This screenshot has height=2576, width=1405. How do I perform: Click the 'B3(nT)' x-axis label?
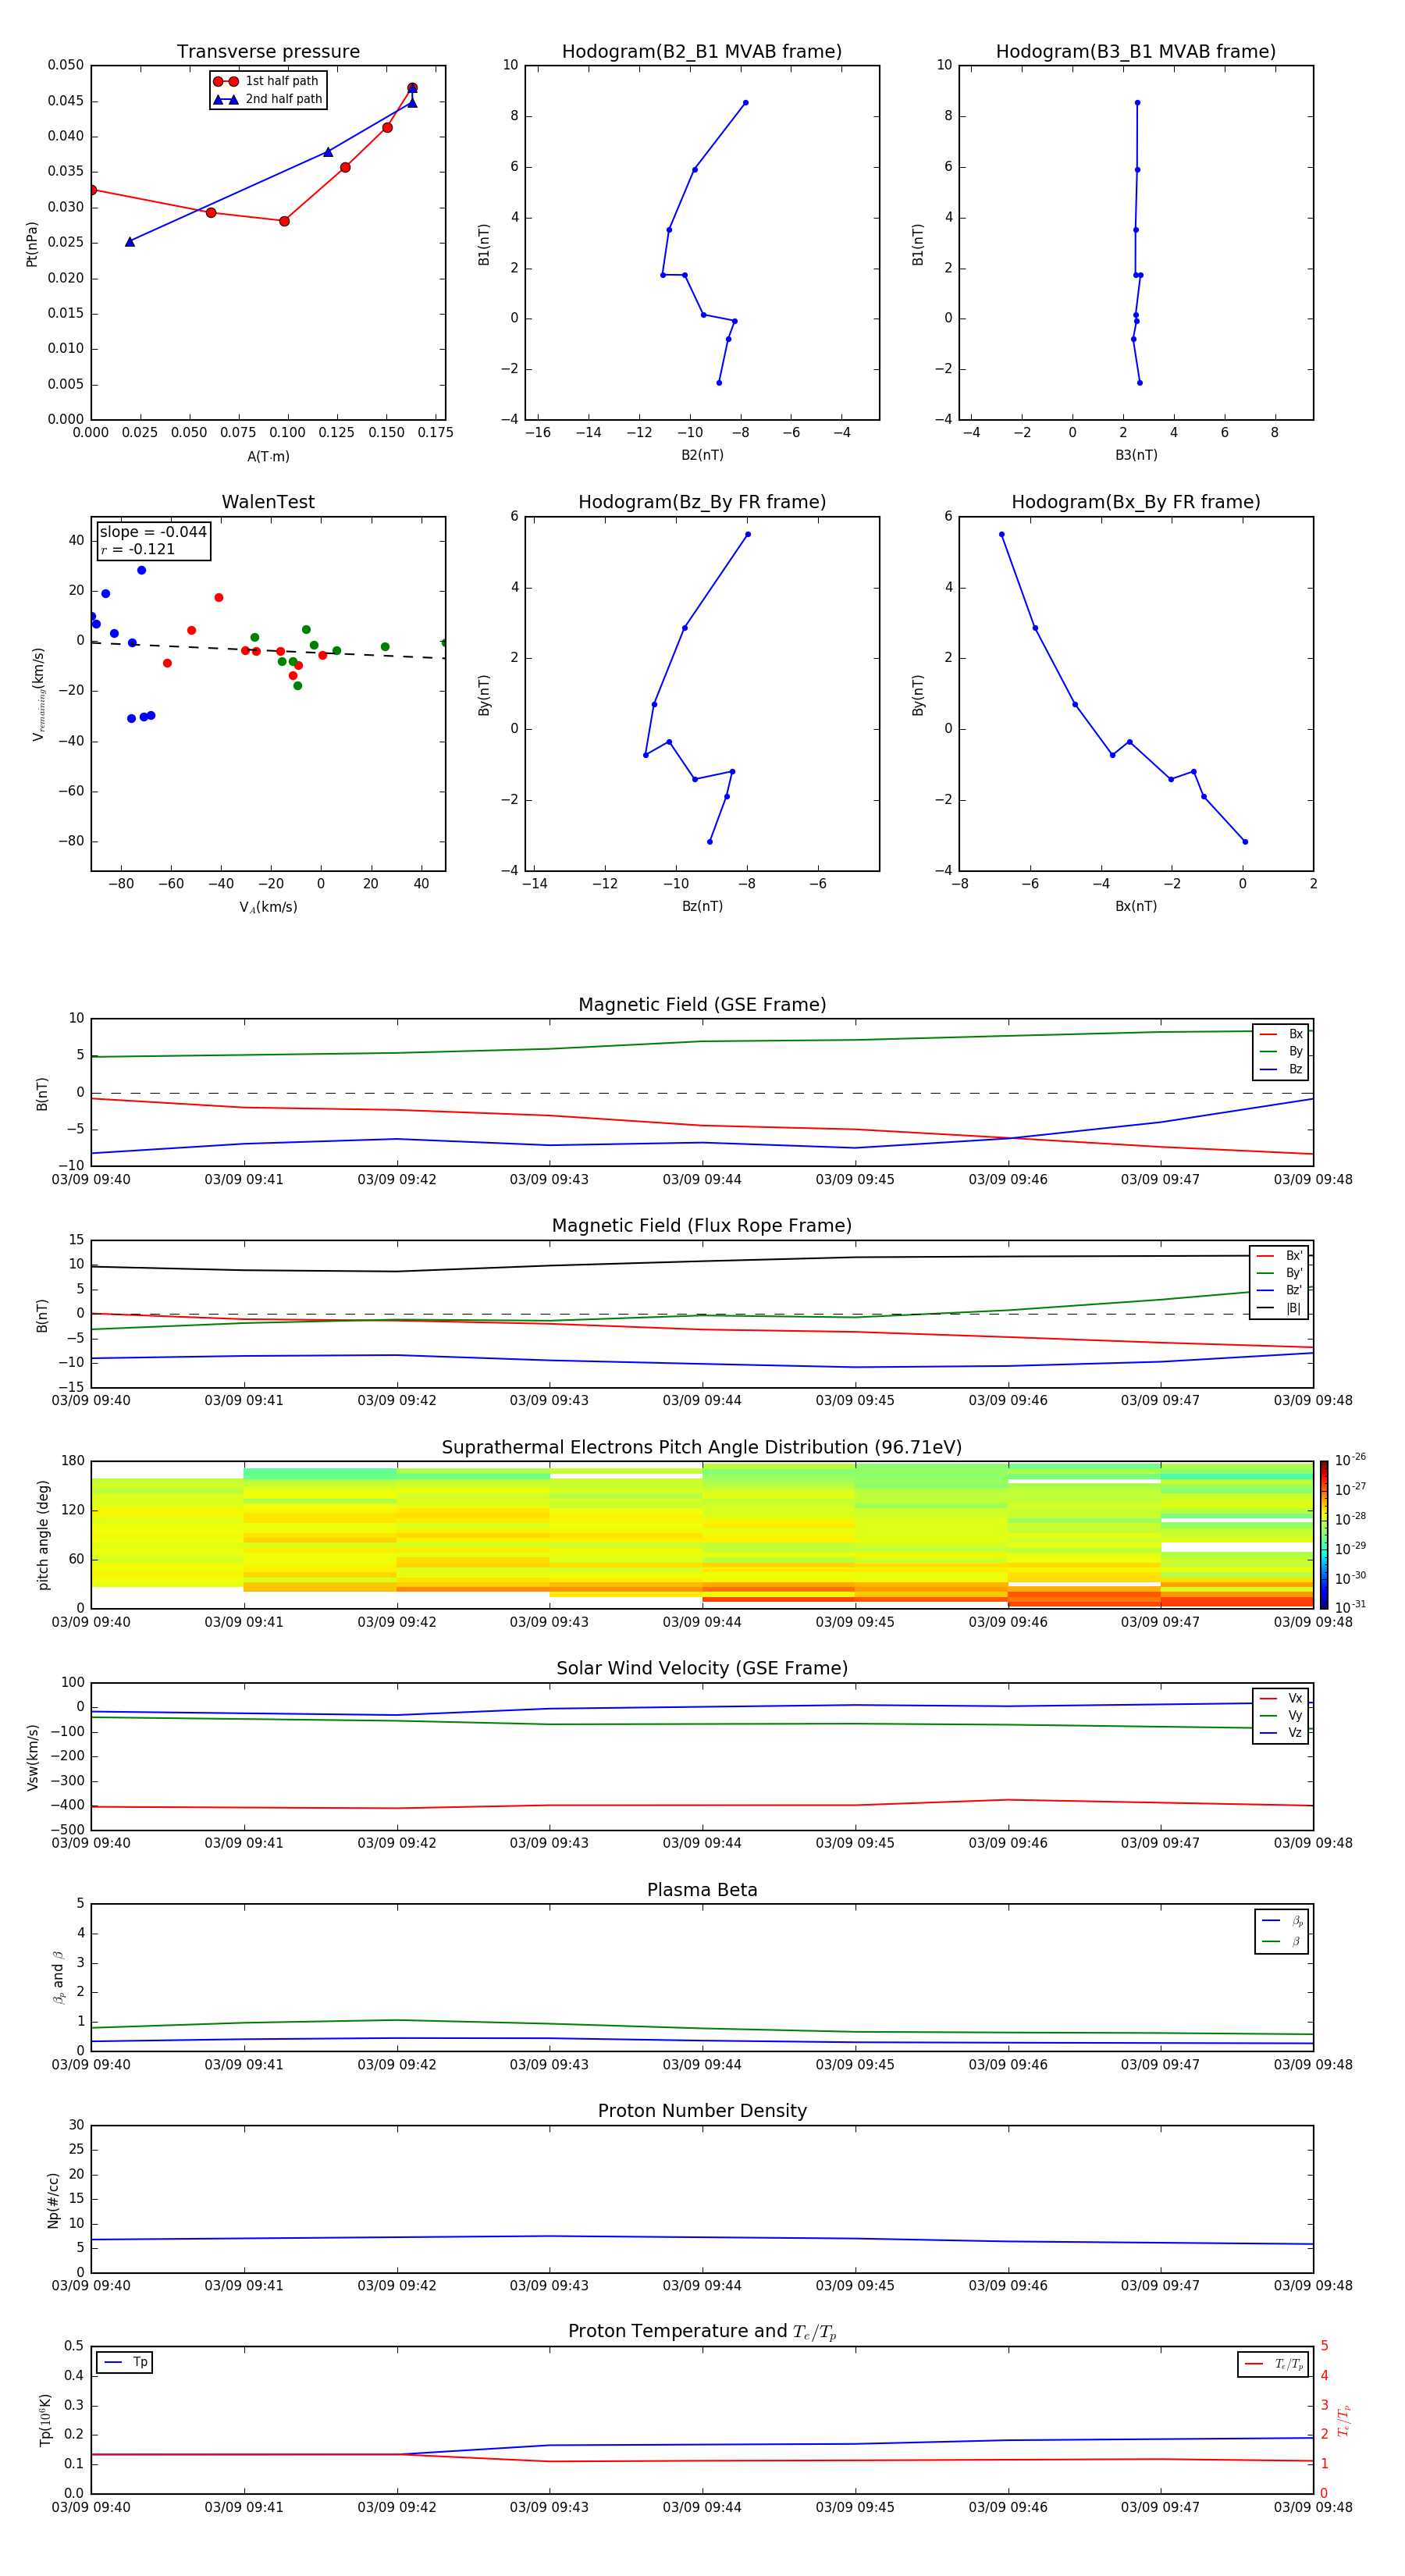(x=1136, y=456)
